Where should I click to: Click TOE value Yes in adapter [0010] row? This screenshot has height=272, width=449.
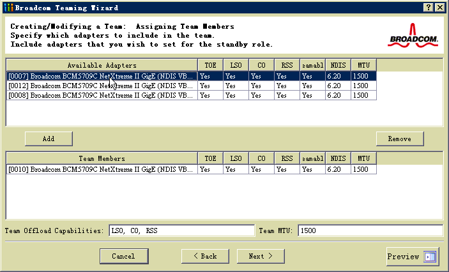(x=211, y=169)
